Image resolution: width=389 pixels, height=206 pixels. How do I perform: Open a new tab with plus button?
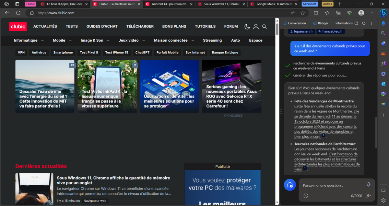click(x=339, y=4)
